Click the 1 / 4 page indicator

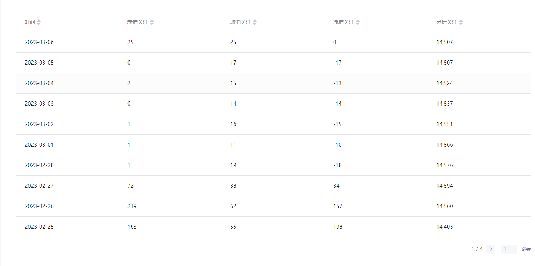coord(477,249)
